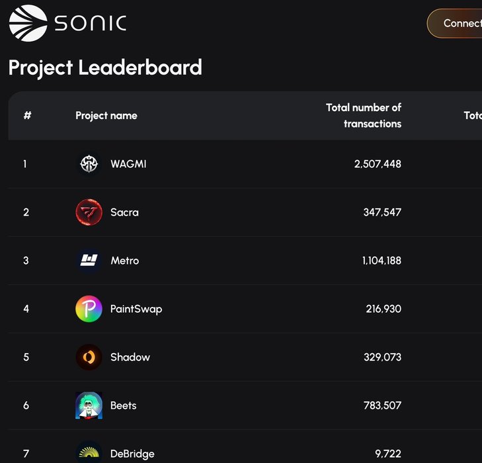Select the 347,547 transactions value
The height and width of the screenshot is (463, 482).
pos(382,212)
